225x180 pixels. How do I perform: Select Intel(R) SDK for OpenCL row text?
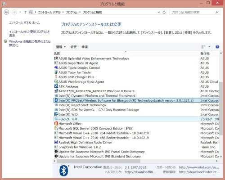(x=99, y=110)
